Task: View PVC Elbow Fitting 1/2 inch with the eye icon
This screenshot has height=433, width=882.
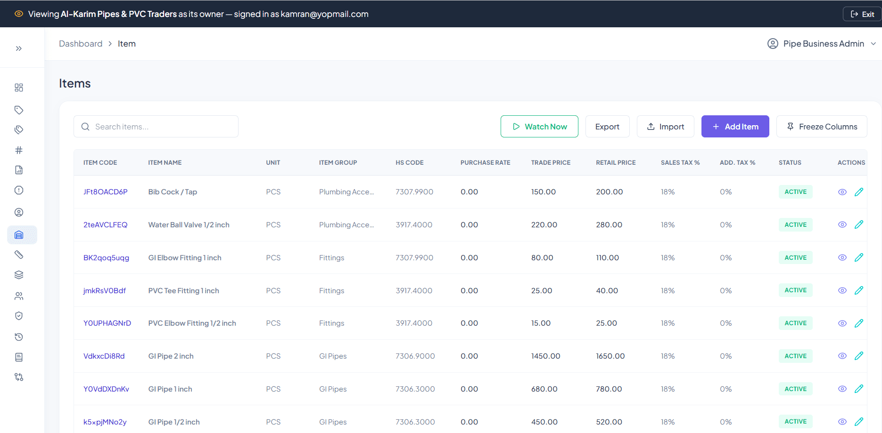Action: point(842,323)
